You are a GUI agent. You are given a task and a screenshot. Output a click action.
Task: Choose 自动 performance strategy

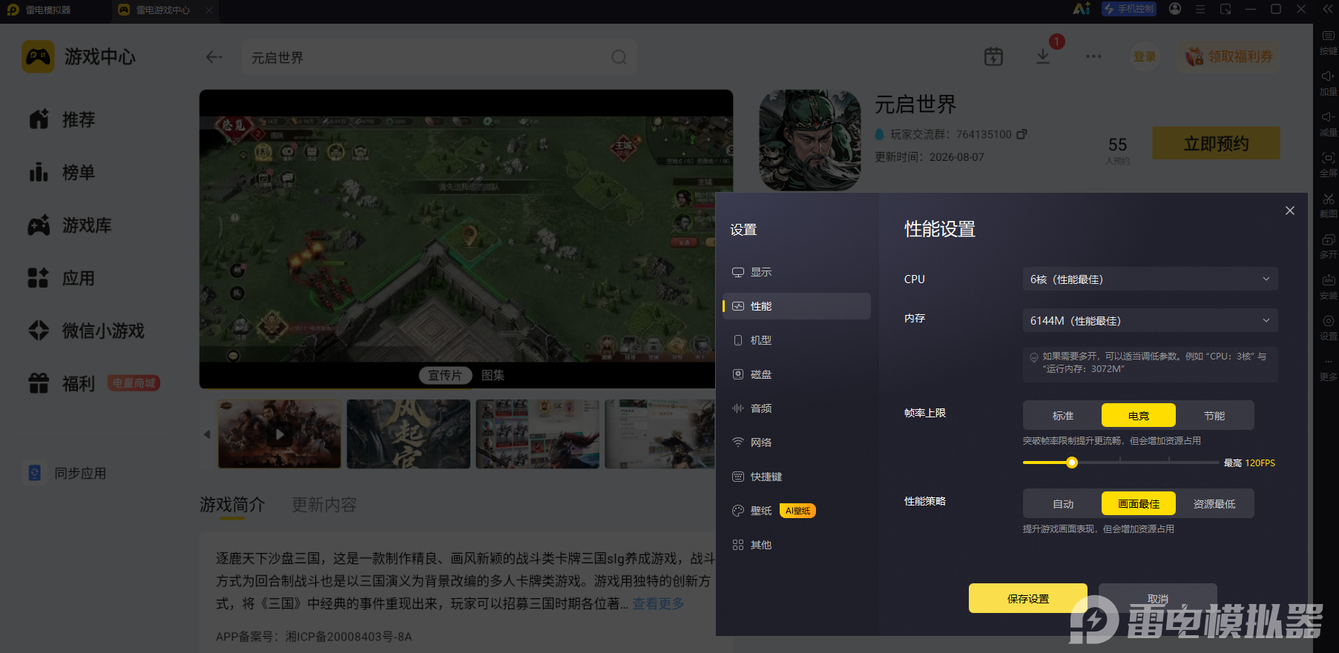(x=1063, y=504)
